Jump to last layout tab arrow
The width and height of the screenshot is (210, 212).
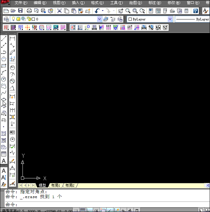pos(33,185)
